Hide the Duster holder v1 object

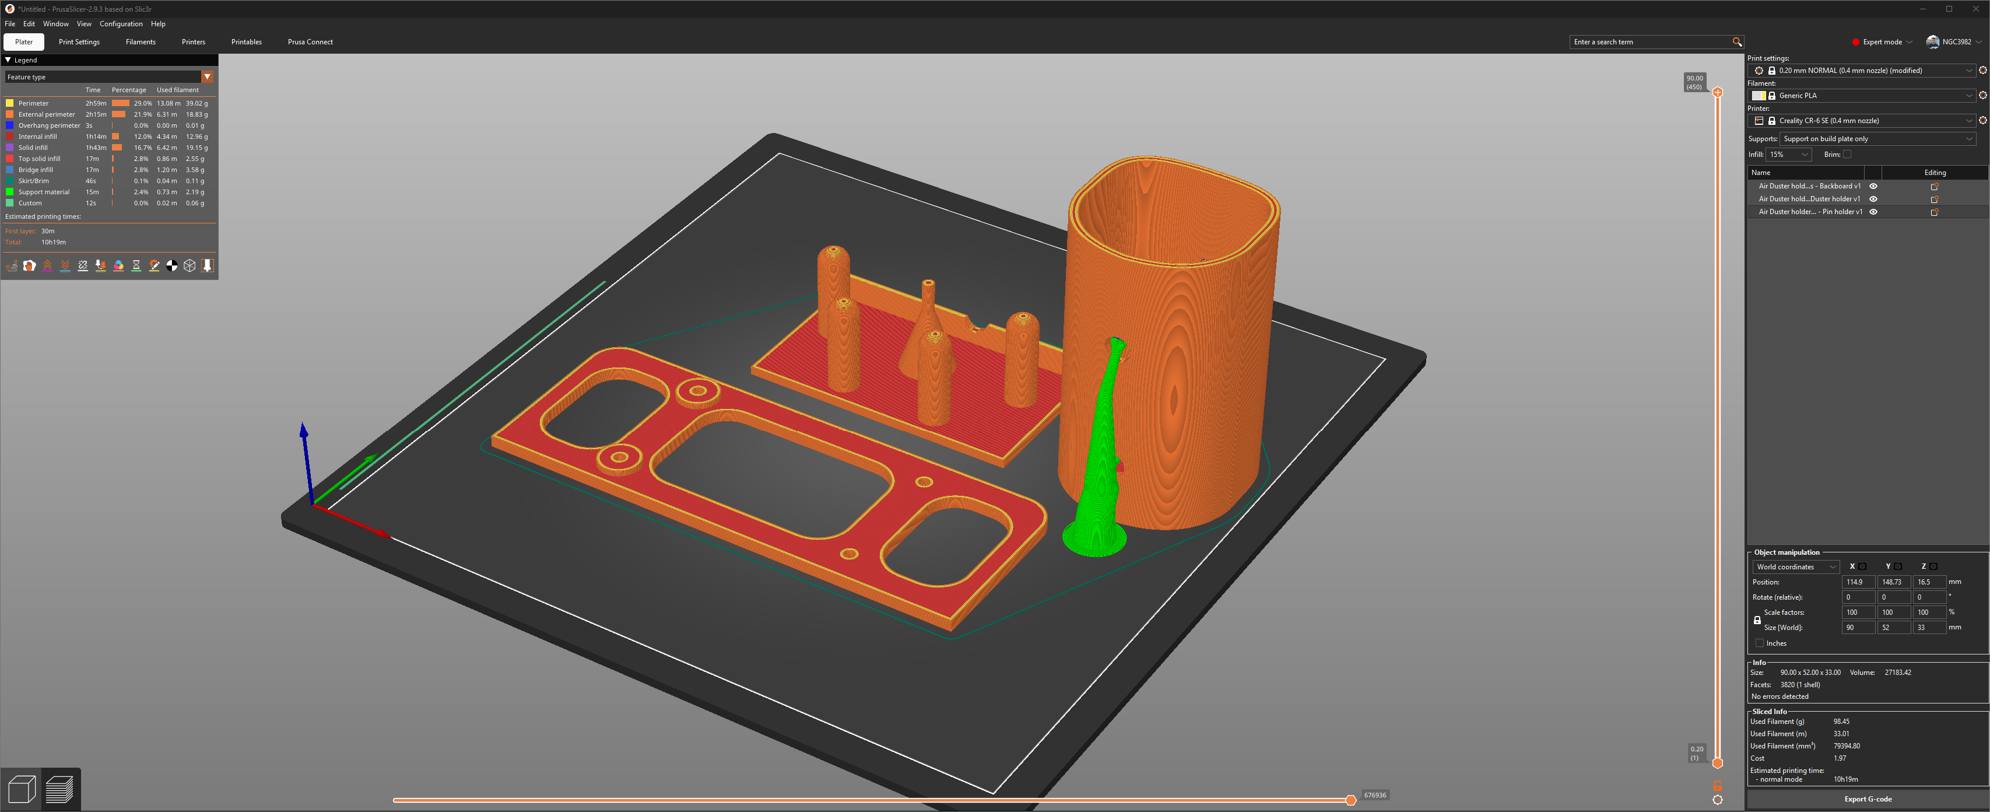click(1873, 198)
